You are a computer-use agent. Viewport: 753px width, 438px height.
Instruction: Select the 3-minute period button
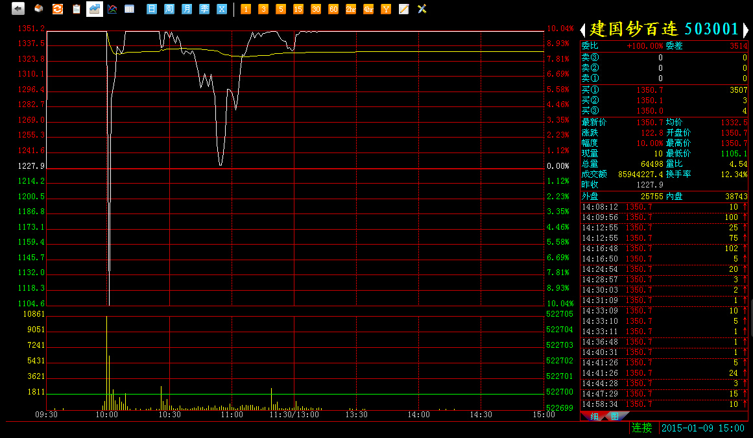[263, 8]
